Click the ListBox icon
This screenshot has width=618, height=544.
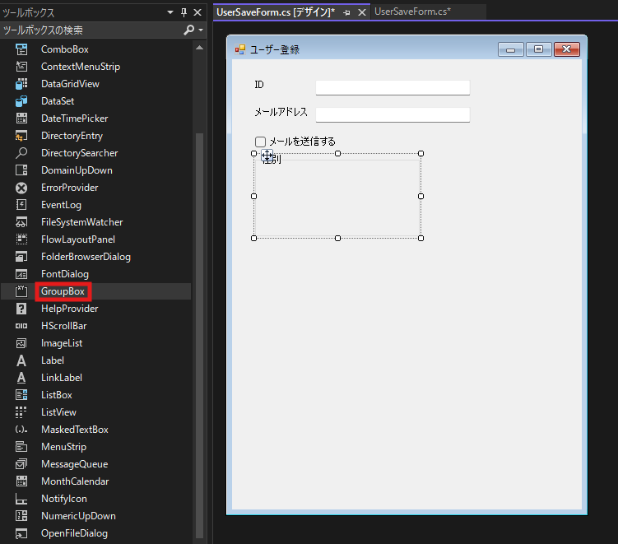pos(21,395)
